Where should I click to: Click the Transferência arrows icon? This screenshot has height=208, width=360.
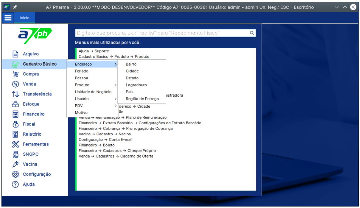(x=15, y=94)
